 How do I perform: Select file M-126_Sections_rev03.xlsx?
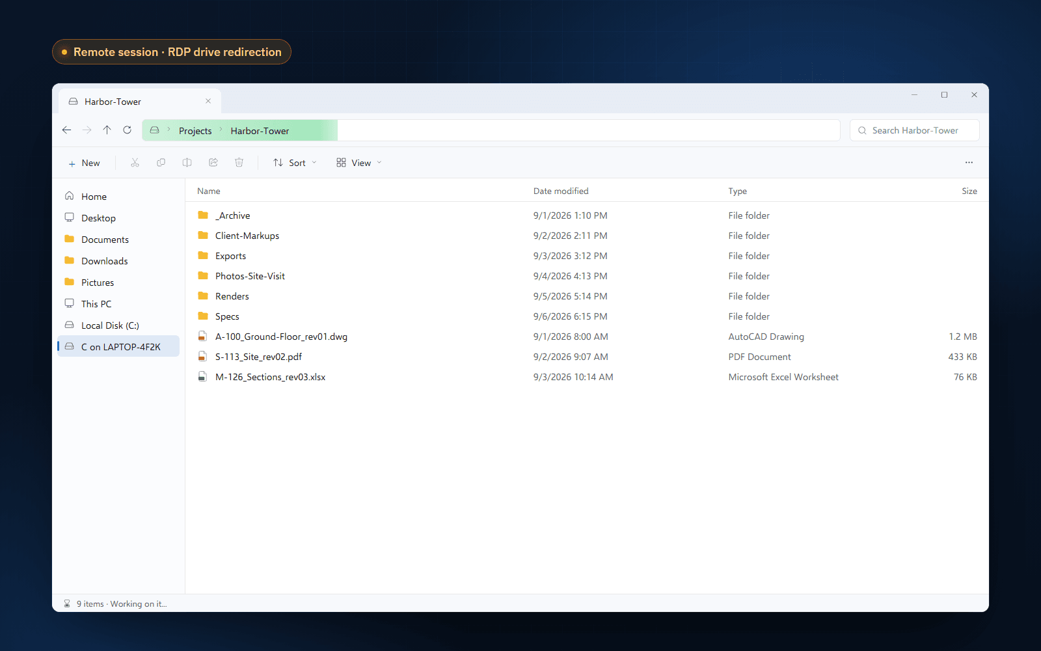587,377
